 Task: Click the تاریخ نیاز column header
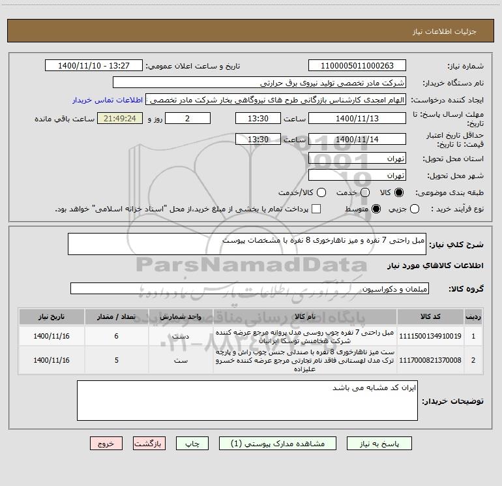pyautogui.click(x=52, y=317)
